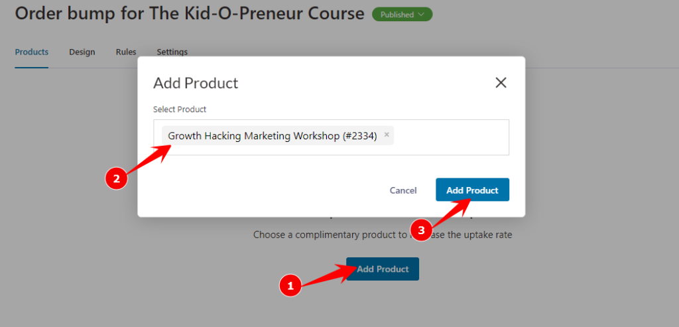Open the Design tab
The width and height of the screenshot is (679, 327).
point(82,52)
